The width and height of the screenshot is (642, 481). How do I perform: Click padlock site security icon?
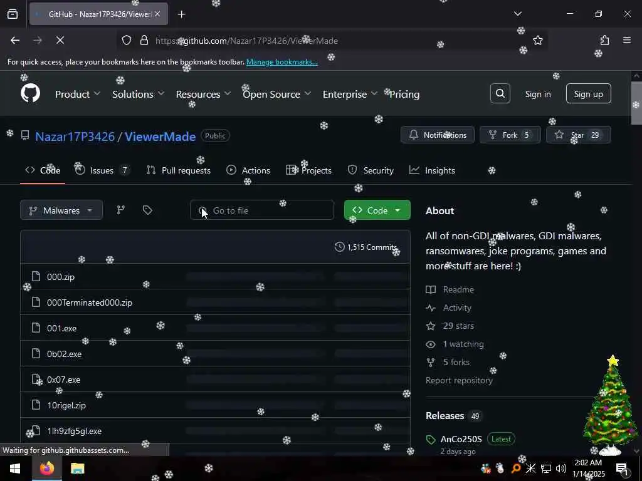coord(144,40)
